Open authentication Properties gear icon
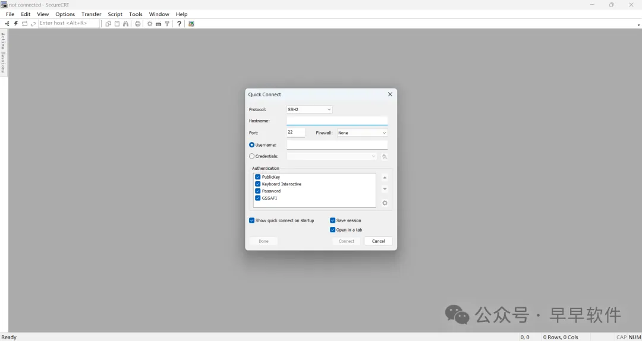Screen dimensions: 642x341 [385, 203]
